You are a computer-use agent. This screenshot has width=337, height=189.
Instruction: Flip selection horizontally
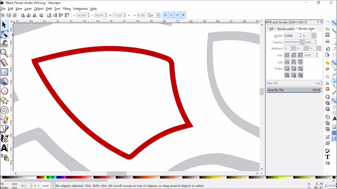(x=35, y=15)
